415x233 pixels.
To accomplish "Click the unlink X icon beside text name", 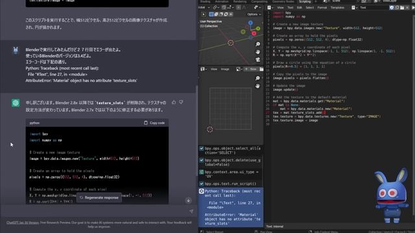I will [407, 8].
